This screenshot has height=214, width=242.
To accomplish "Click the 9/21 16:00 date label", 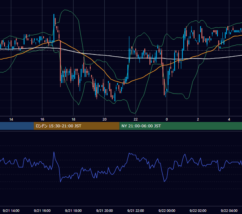I will tap(42, 210).
